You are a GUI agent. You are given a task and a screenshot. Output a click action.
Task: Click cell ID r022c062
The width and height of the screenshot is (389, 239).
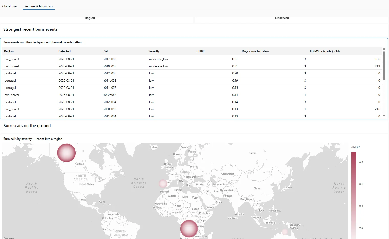(x=110, y=95)
